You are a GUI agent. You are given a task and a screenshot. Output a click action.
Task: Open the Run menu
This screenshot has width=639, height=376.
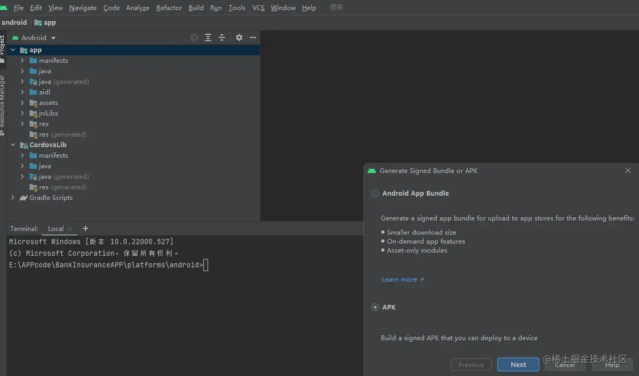click(x=215, y=7)
